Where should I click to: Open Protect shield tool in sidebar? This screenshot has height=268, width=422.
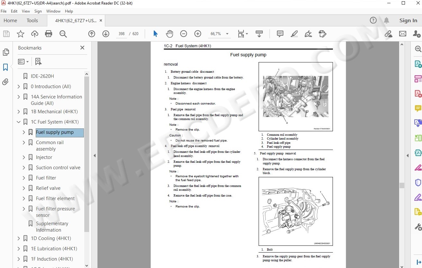(418, 183)
